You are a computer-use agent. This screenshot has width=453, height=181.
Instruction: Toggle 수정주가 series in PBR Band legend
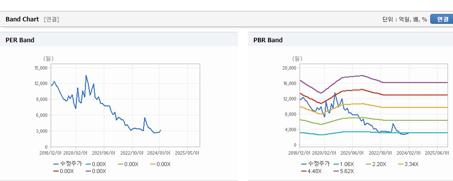pos(315,164)
